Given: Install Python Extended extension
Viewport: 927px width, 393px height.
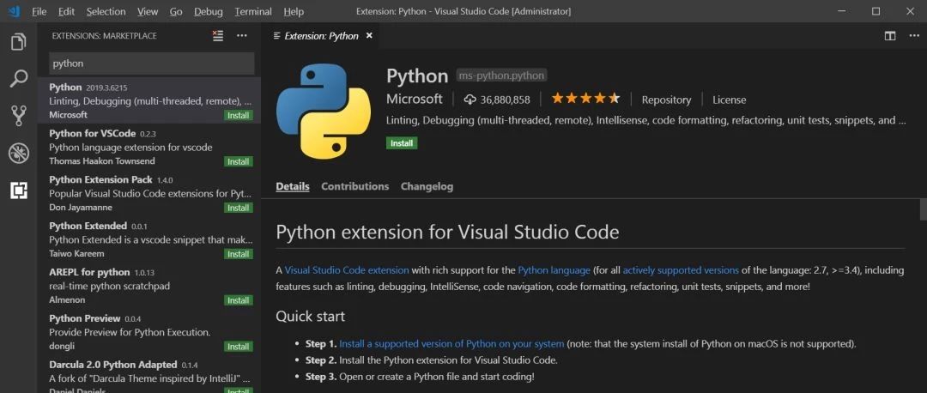Looking at the screenshot, I should click(239, 254).
